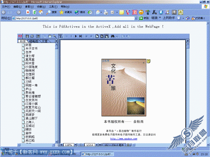Expand the address bar dropdown

pos(136,18)
